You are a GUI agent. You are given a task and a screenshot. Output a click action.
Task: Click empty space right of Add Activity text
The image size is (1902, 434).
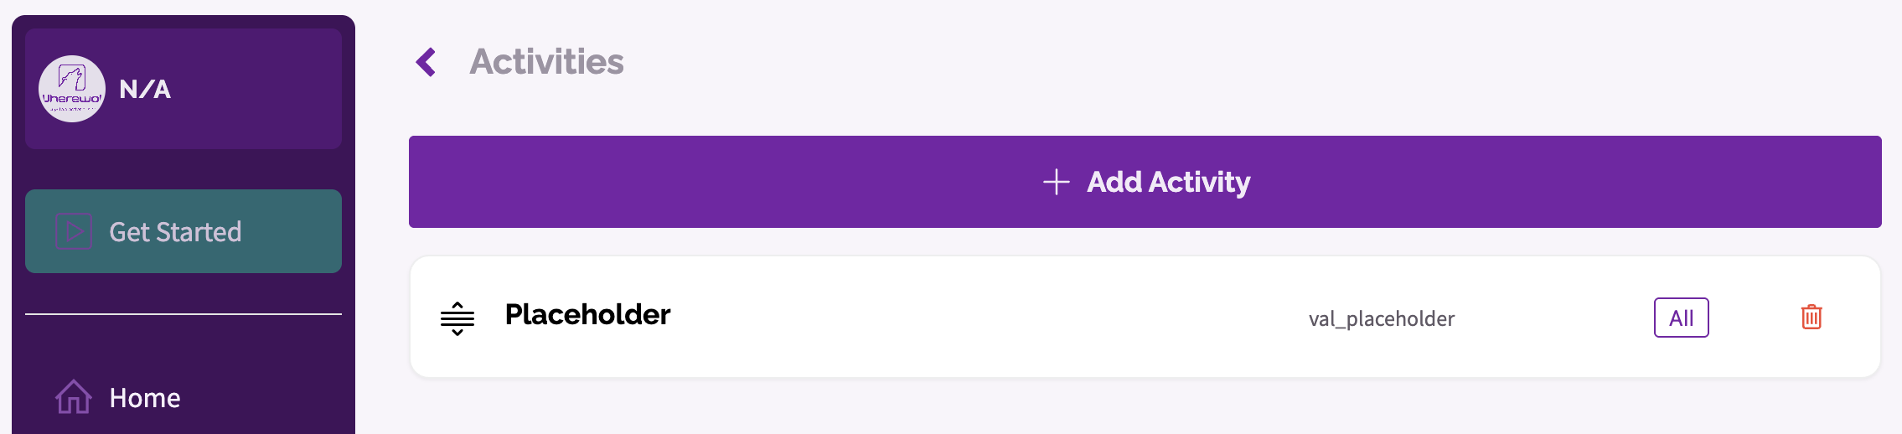[1558, 182]
